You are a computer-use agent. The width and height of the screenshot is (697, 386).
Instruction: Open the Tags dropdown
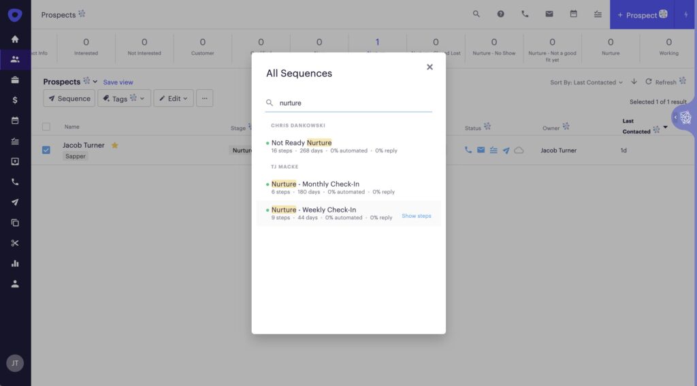pos(124,98)
